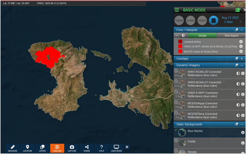Viewport: 246px width, 154px height.
Task: Select the Firefly static background
Action: click(x=182, y=143)
